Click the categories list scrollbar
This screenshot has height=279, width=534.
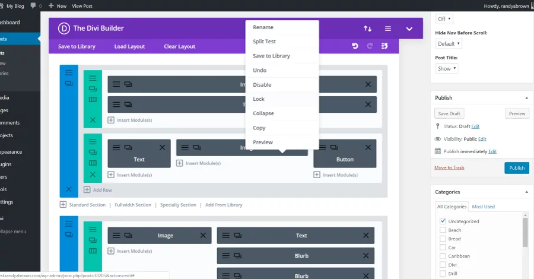click(525, 232)
